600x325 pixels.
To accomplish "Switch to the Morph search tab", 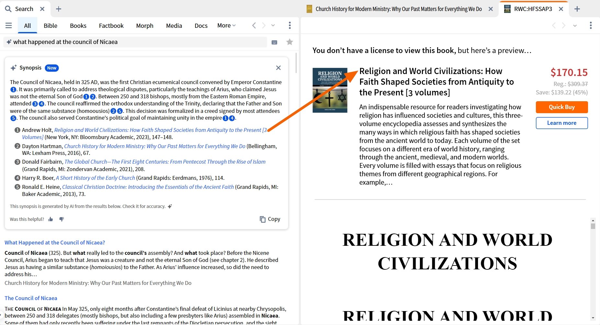I will pos(145,26).
